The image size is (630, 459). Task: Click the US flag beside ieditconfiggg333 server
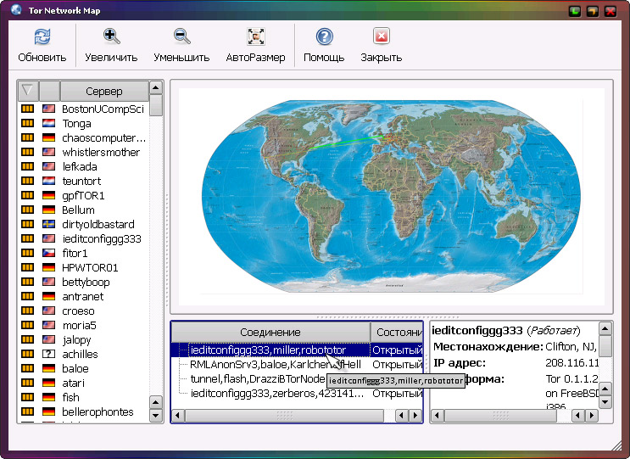tap(48, 238)
